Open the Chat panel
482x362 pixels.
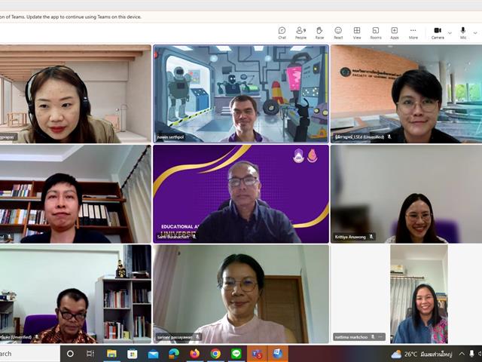coord(282,32)
